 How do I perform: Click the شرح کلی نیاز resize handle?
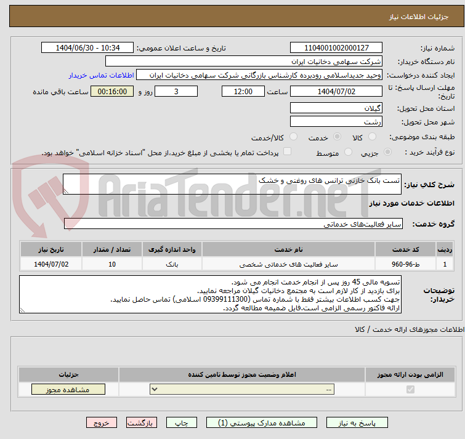point(66,191)
